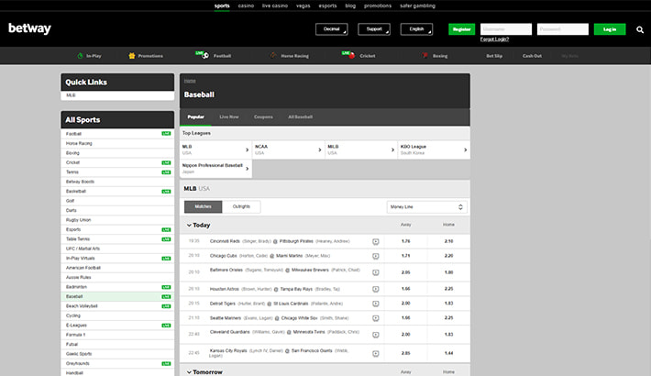Click the Boxing glove icon
651x376 pixels.
[425, 55]
